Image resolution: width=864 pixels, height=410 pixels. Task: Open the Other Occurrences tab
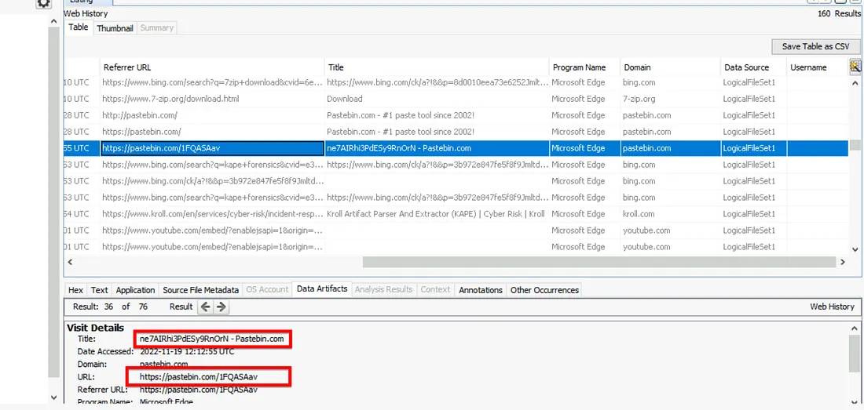click(x=544, y=290)
